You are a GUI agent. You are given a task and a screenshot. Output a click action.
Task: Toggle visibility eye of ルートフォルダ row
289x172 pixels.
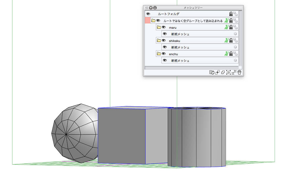pyautogui.click(x=148, y=14)
